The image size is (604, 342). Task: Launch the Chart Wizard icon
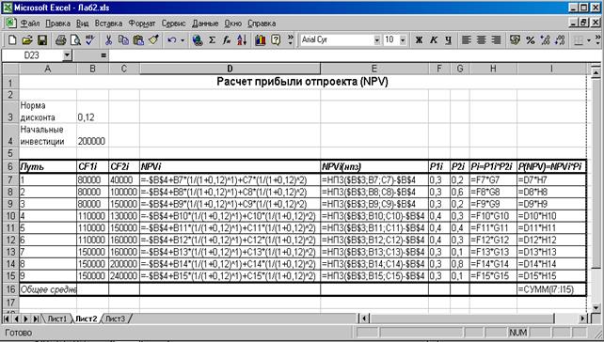[261, 40]
